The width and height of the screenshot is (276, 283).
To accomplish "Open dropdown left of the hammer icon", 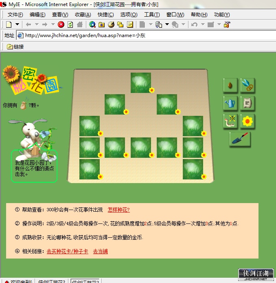I will tap(219, 24).
